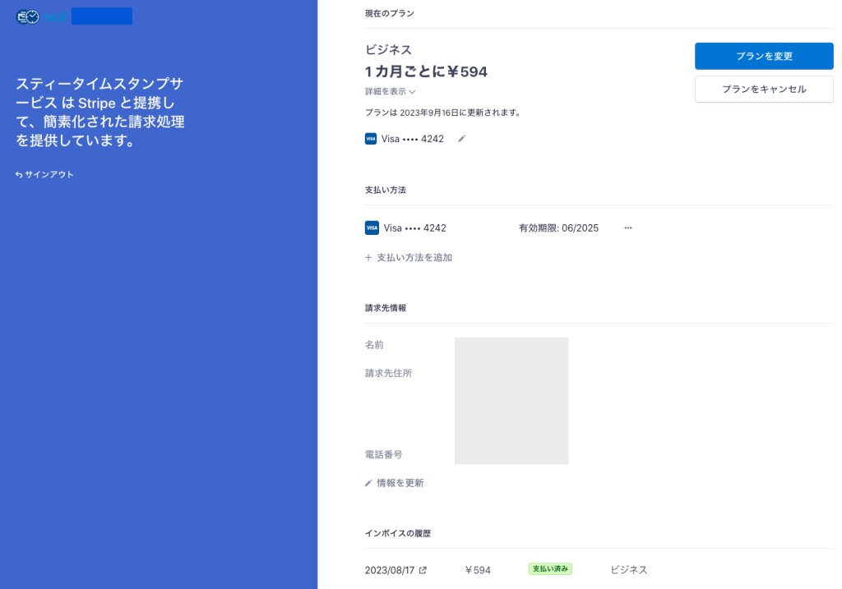Viewport: 842px width, 589px height.
Task: Click the 2023年9月16日 plan renewal notice
Action: click(x=443, y=113)
